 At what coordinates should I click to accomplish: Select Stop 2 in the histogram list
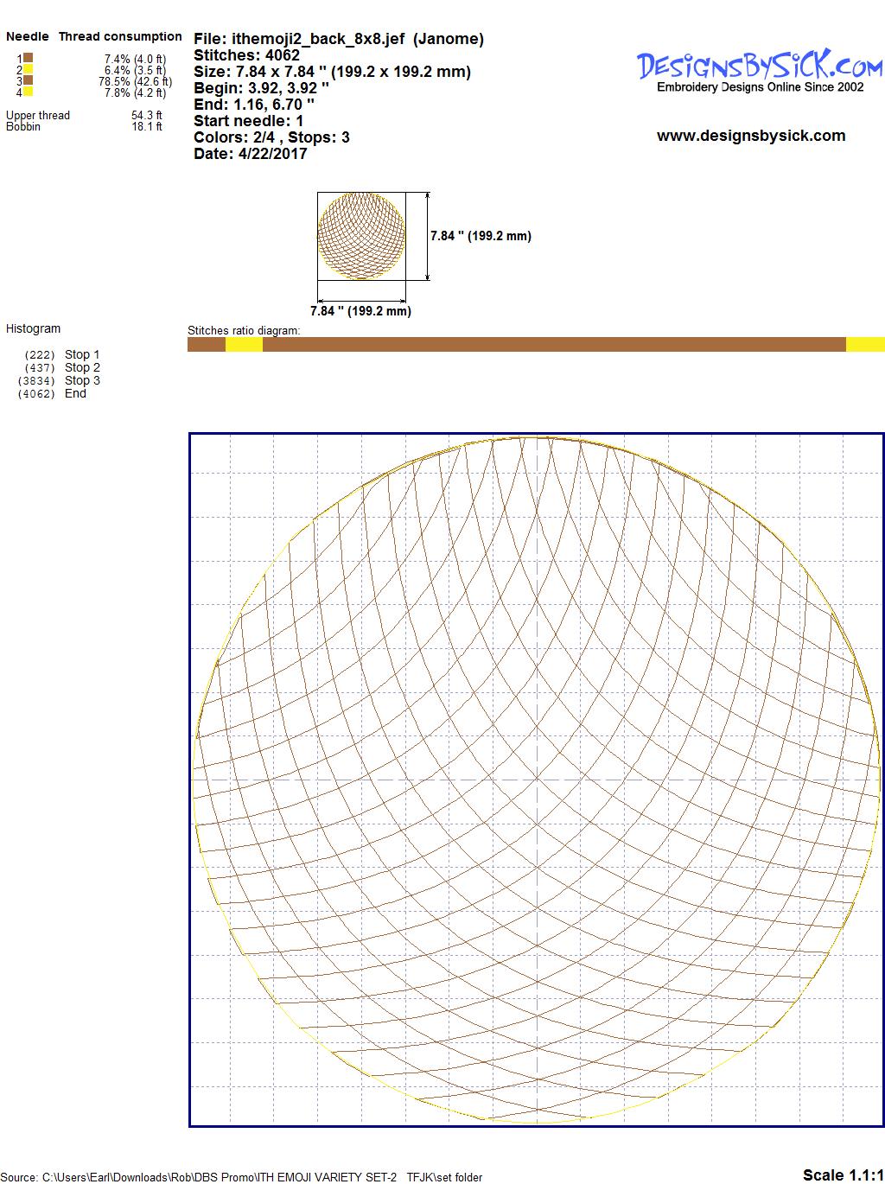(x=82, y=367)
